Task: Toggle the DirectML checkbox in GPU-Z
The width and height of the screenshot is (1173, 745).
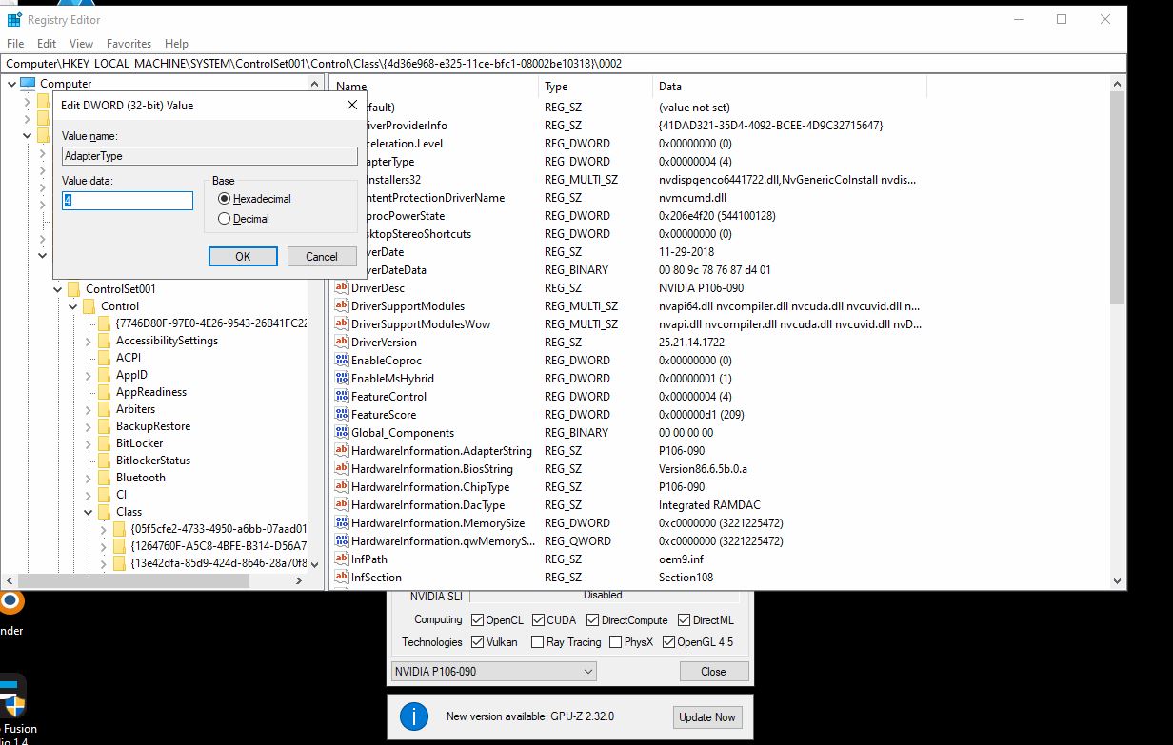Action: (684, 620)
